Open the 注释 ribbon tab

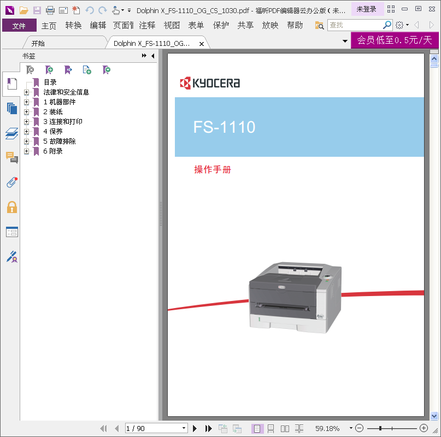tap(147, 26)
